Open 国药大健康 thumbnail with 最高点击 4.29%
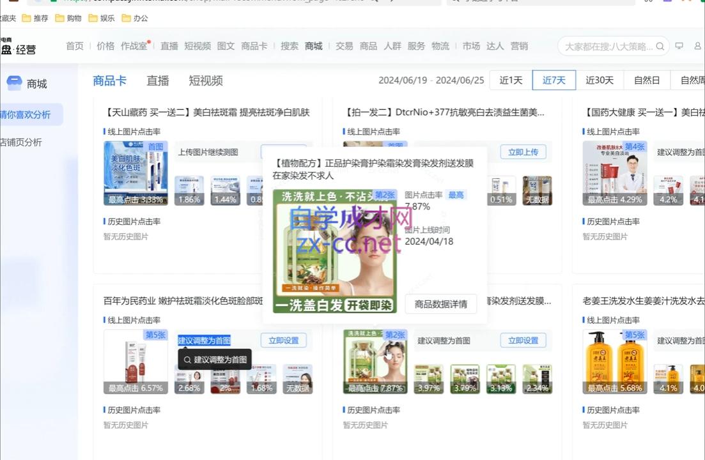 (615, 173)
